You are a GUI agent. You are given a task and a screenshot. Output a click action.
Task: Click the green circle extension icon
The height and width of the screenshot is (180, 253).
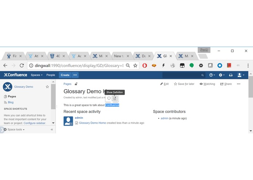[191, 65]
